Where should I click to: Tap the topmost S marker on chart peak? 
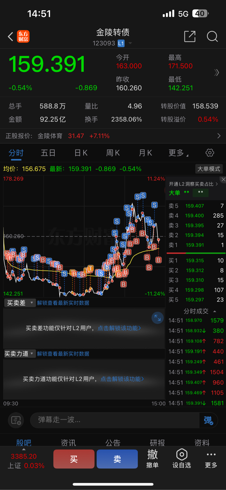[143, 195]
